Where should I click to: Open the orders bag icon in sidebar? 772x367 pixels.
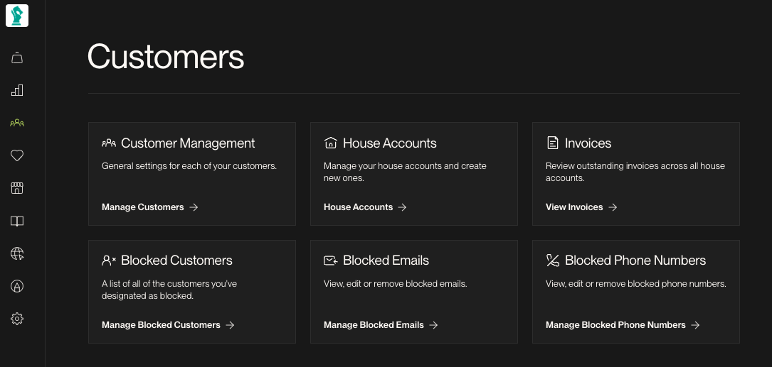point(17,58)
